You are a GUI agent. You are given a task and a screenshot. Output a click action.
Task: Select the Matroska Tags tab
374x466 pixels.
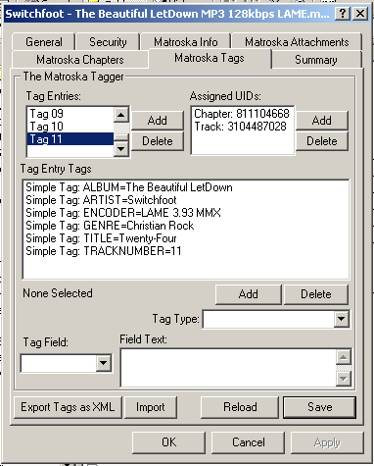(210, 58)
